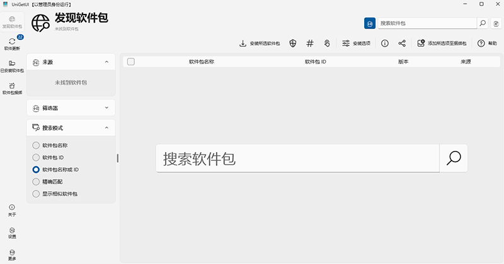Select the 软件包名称 radio button

pyautogui.click(x=36, y=146)
